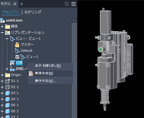
Task: Click the scroll-up arrow of browser scrollbar
Action: pos(74,20)
